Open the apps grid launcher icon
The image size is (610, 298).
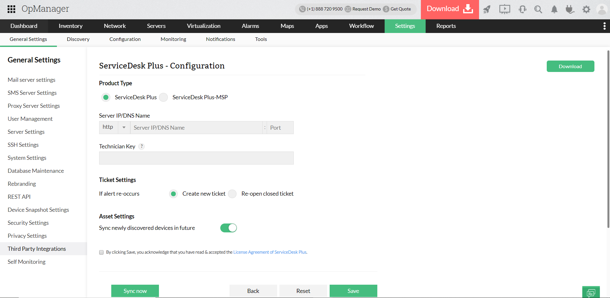(x=11, y=9)
